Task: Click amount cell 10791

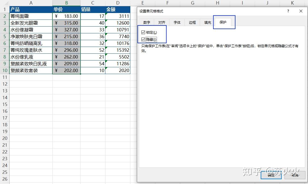Action: [118, 30]
